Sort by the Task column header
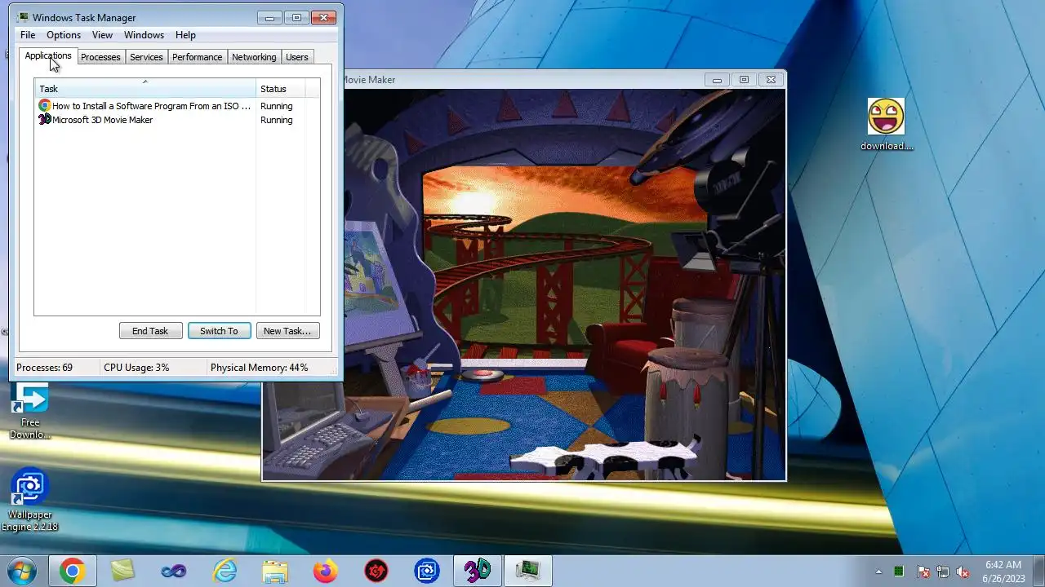The height and width of the screenshot is (587, 1045). click(x=145, y=88)
